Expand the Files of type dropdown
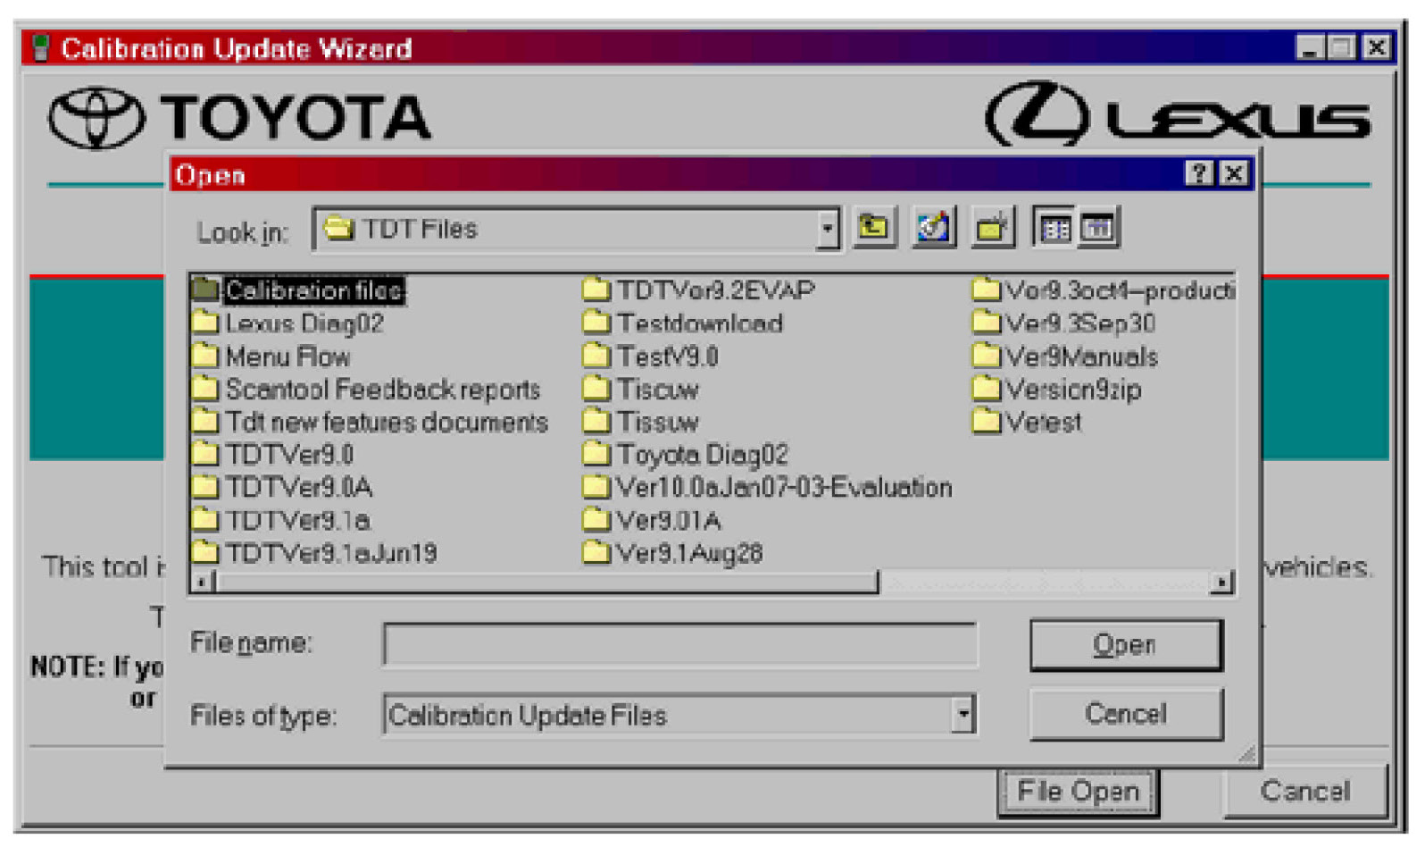The height and width of the screenshot is (847, 1425). click(962, 715)
